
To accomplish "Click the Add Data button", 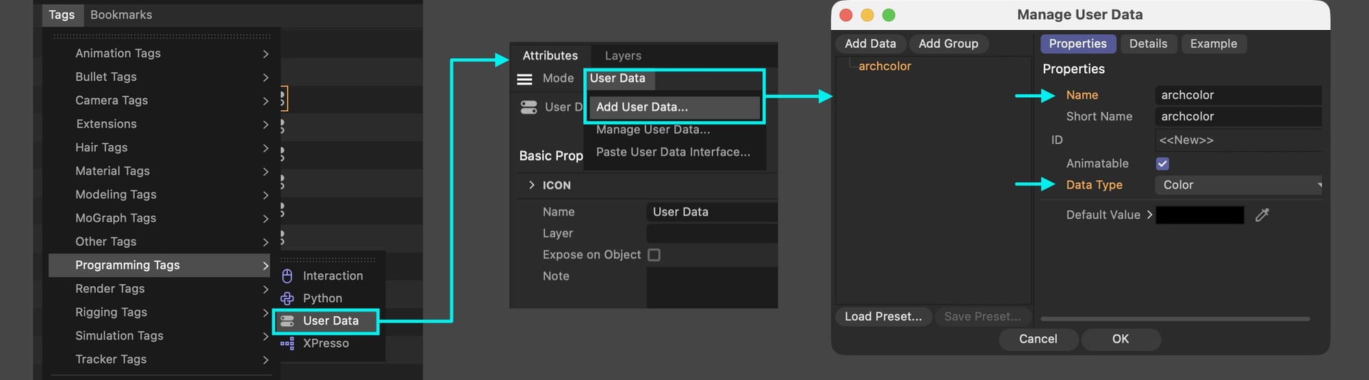I will click(x=870, y=44).
